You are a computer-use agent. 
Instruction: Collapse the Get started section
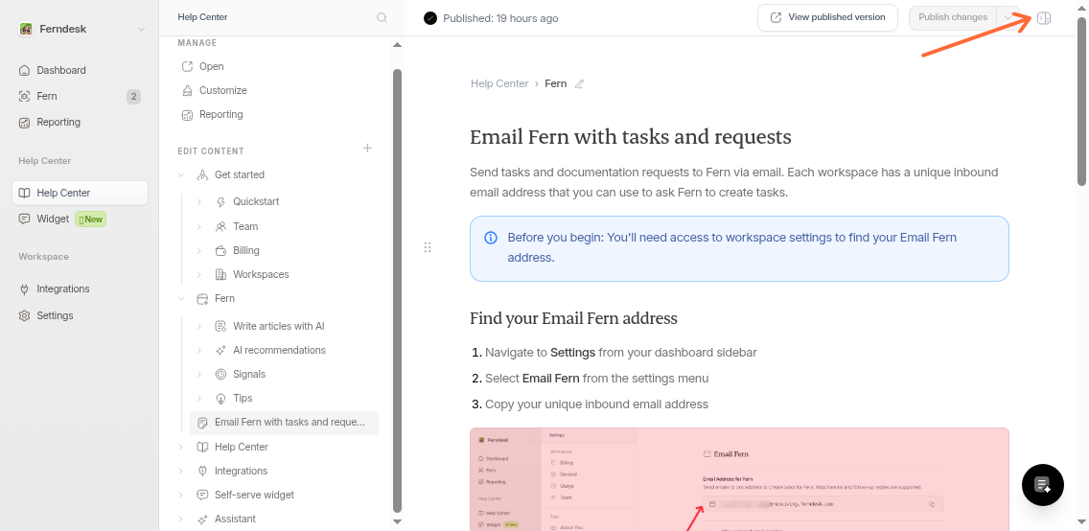pyautogui.click(x=181, y=174)
